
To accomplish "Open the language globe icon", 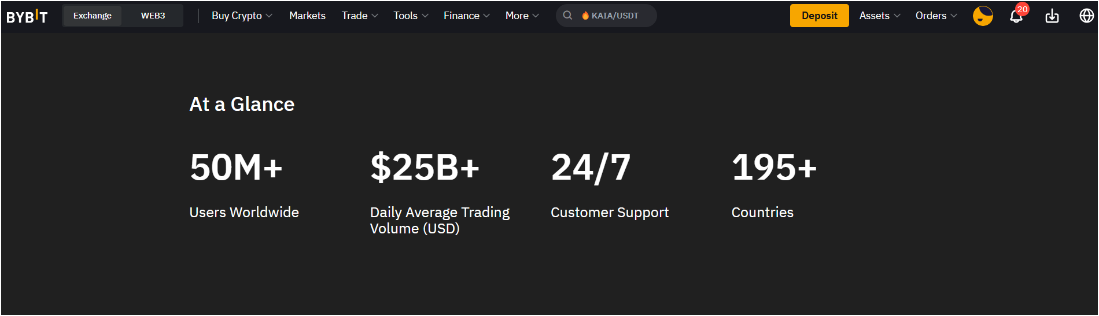I will [x=1086, y=16].
